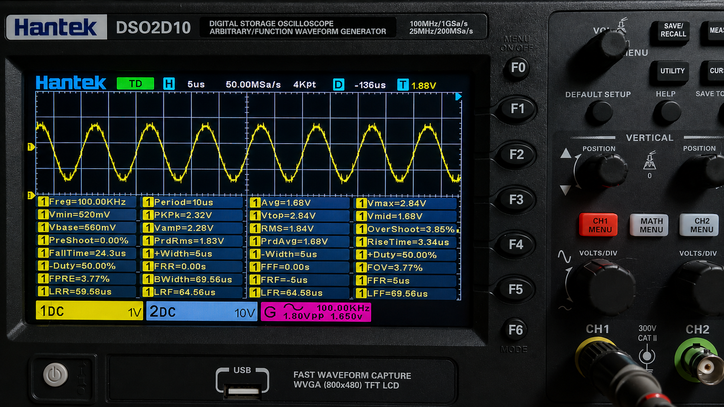Tap the OverShoot=3.85% measurement
Screen dimensions: 724x407
(x=406, y=229)
